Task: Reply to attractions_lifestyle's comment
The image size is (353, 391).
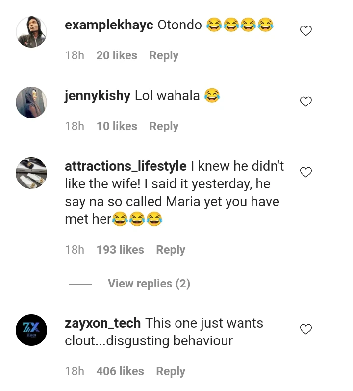Action: (171, 250)
